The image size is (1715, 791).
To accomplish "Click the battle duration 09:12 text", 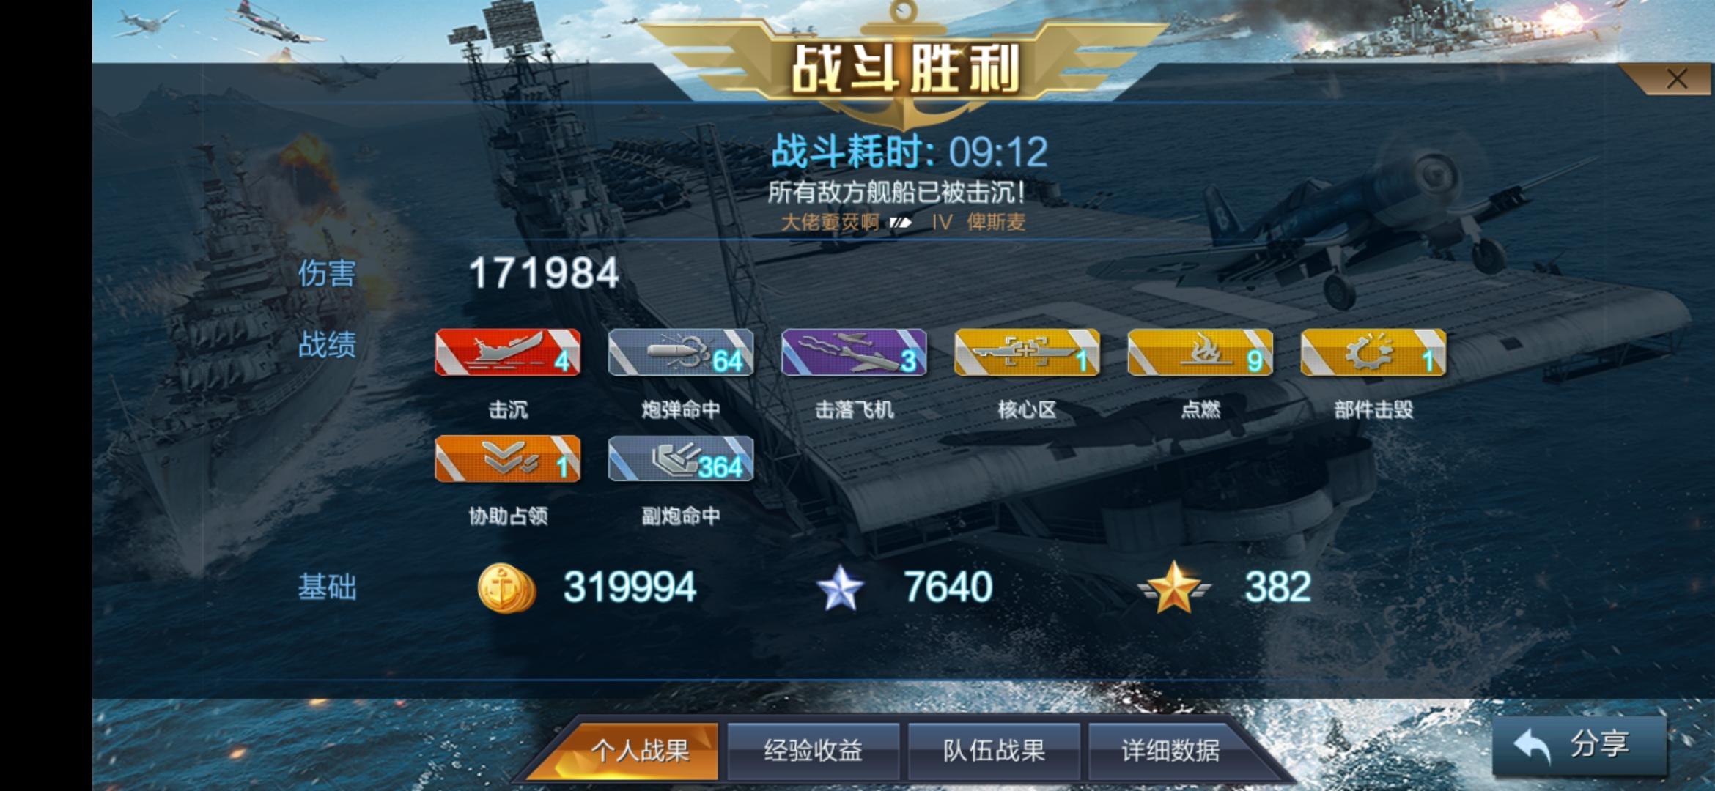I will point(998,152).
